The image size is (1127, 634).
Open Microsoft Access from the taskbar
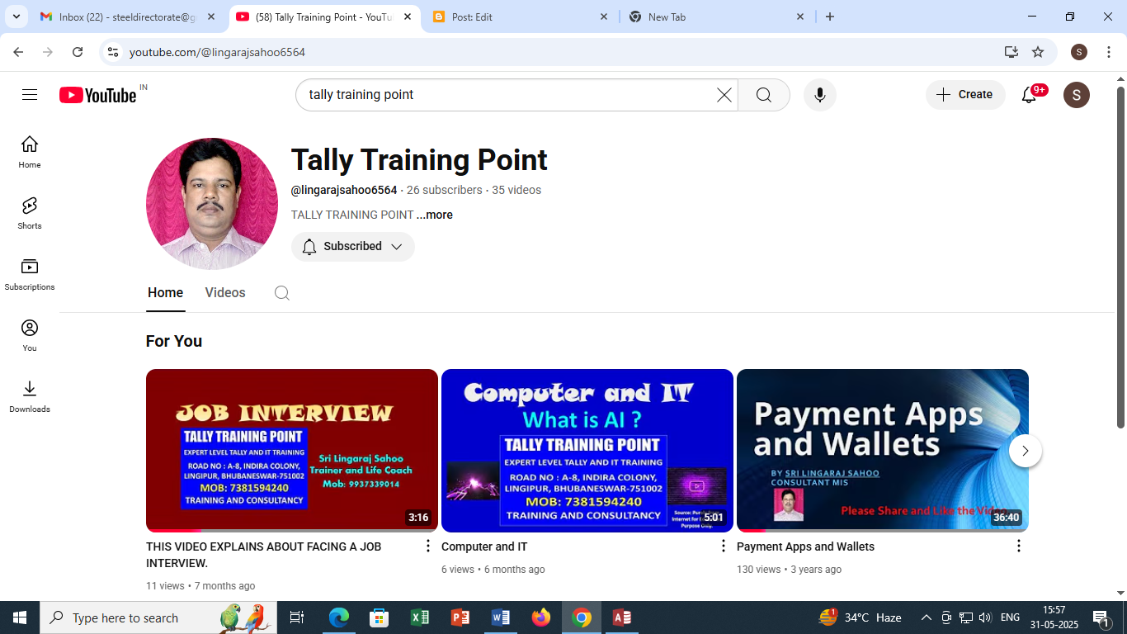tap(622, 617)
